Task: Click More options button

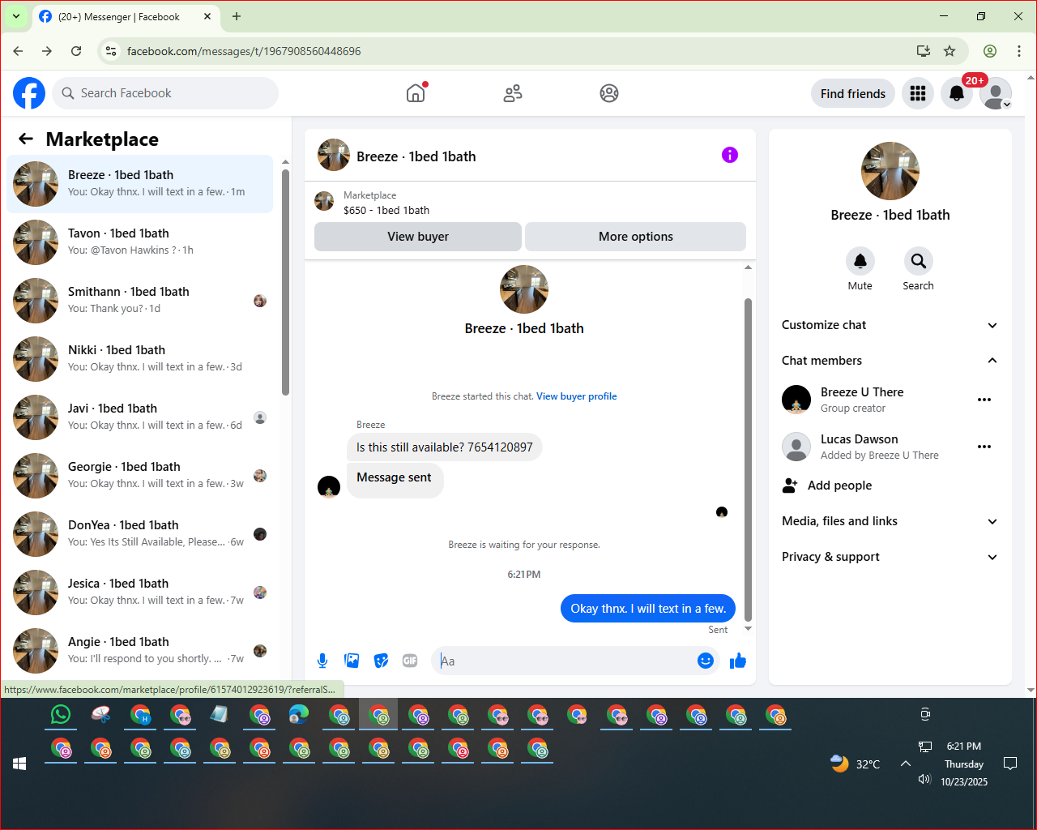Action: click(x=636, y=237)
